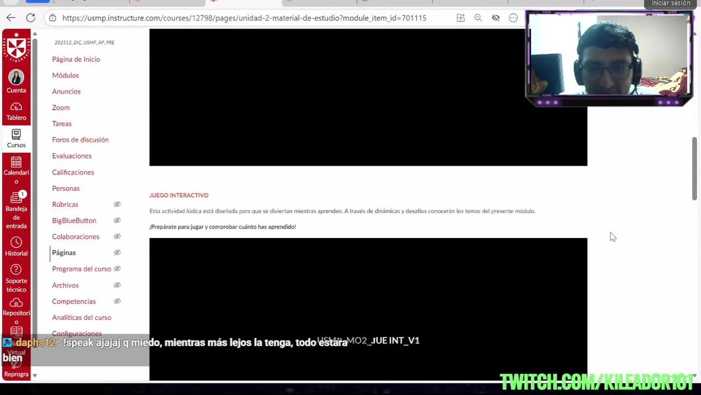Open Repositorio cloud in global navigation
This screenshot has height=395, width=701.
(x=16, y=311)
